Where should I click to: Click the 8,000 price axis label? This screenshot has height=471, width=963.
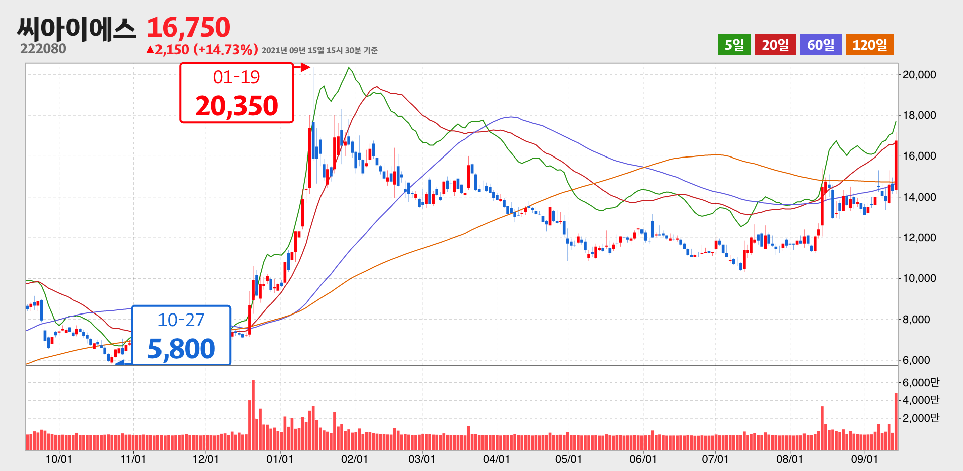point(916,320)
